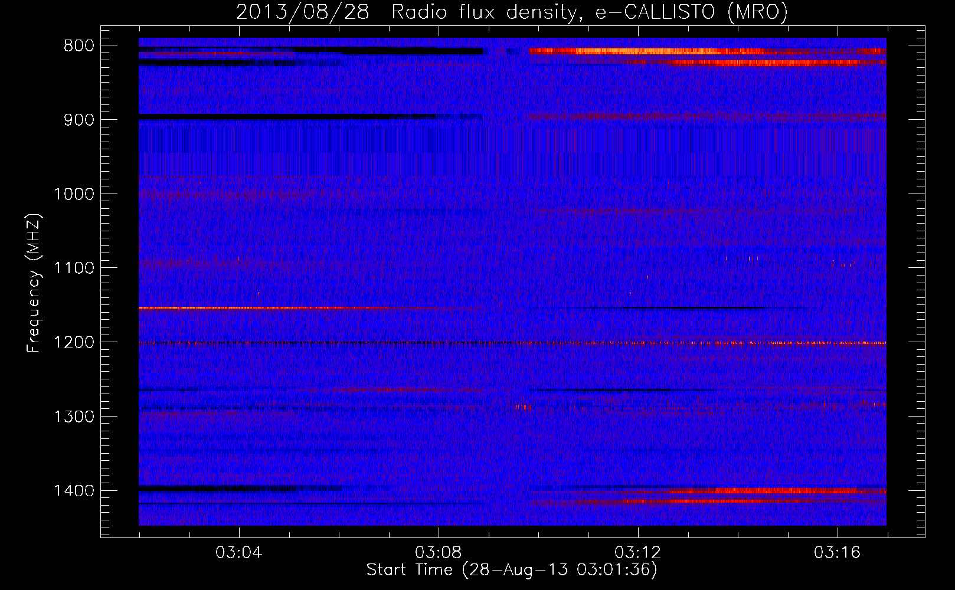
Task: Click the 800 frequency tick label
Action: tap(79, 46)
